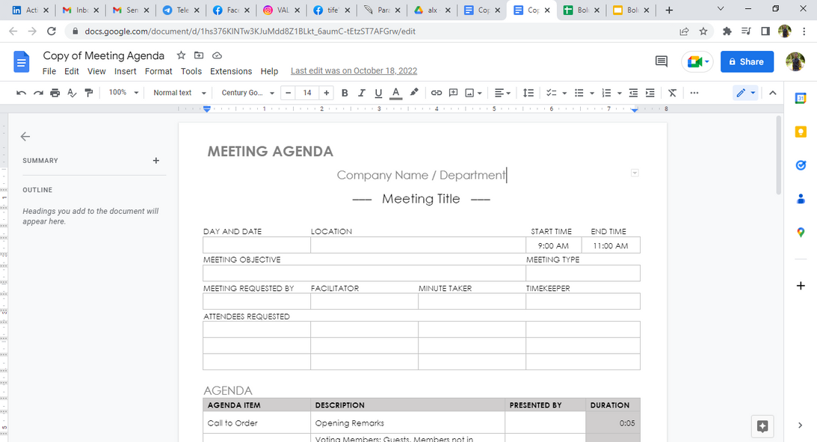This screenshot has width=817, height=442.
Task: Open last edit version history link
Action: (x=354, y=71)
